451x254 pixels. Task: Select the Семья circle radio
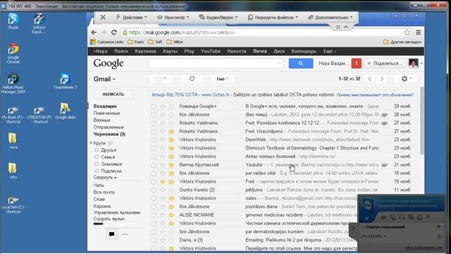tap(97, 157)
